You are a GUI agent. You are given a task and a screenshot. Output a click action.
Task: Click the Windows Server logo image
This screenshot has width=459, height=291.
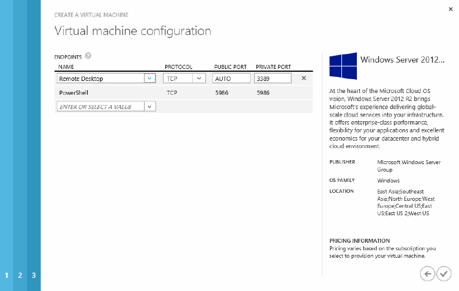coord(343,66)
